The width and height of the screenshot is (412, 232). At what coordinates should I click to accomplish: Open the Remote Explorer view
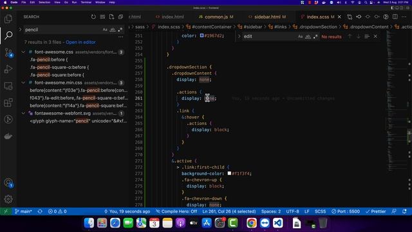coord(8,86)
